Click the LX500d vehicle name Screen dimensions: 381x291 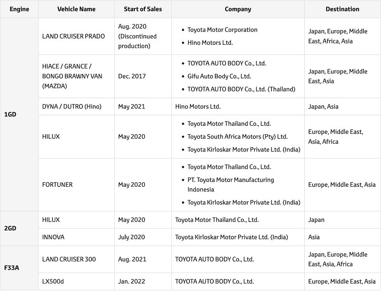[53, 281]
